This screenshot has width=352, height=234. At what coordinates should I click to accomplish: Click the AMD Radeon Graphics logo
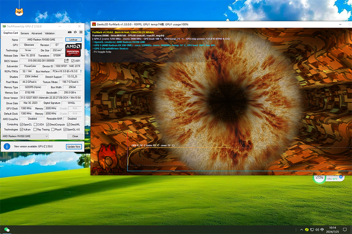coord(73,50)
